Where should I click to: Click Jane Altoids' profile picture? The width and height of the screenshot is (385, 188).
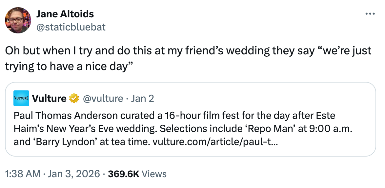pyautogui.click(x=18, y=20)
